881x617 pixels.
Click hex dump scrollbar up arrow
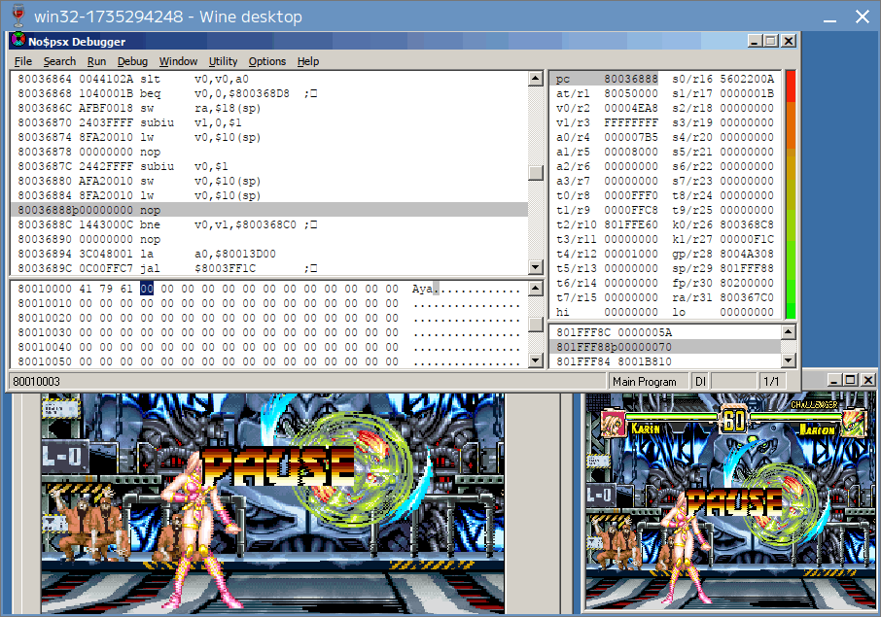(x=536, y=289)
